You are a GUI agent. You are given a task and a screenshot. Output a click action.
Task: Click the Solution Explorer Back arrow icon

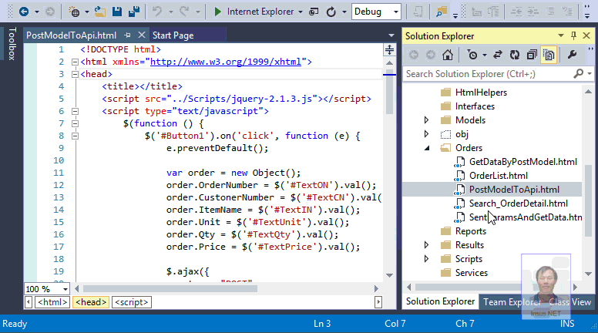point(413,55)
